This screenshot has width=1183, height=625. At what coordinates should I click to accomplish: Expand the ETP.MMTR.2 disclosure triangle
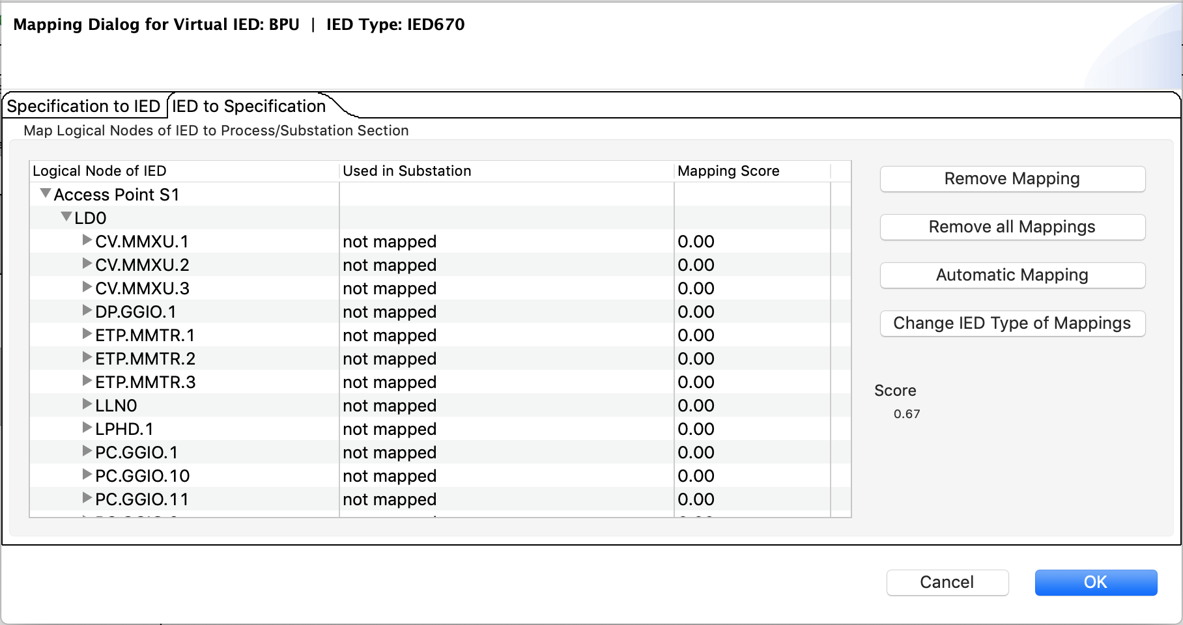click(x=87, y=357)
